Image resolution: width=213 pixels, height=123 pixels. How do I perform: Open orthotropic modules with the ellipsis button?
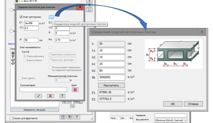pyautogui.click(x=52, y=17)
